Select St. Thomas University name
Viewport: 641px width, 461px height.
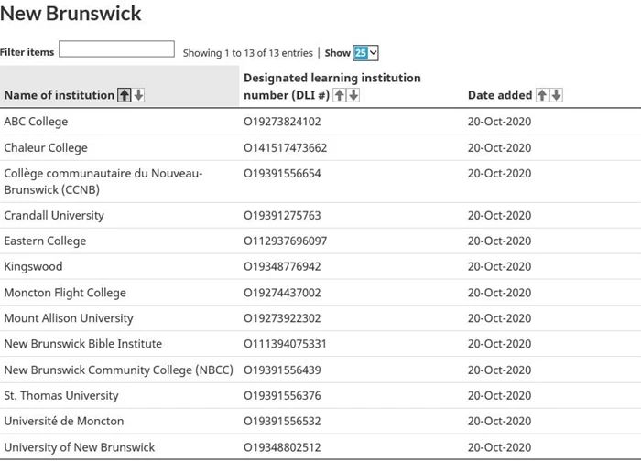pyautogui.click(x=61, y=396)
